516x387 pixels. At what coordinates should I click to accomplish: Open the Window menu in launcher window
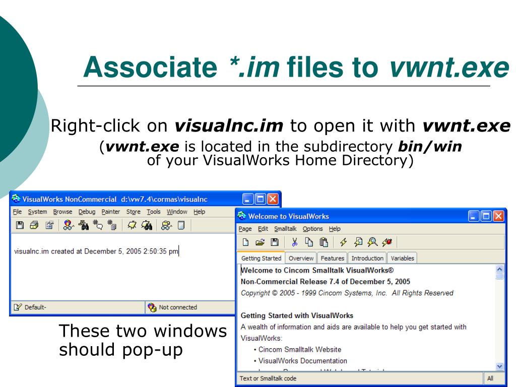[x=177, y=212]
